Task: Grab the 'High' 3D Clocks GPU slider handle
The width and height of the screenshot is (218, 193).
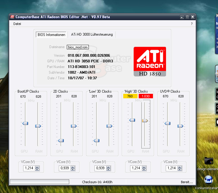Action: [x=132, y=120]
